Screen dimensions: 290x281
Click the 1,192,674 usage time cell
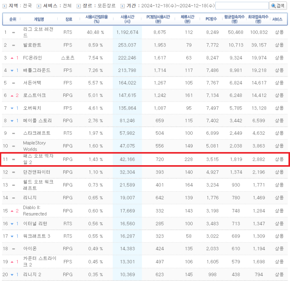click(x=128, y=32)
